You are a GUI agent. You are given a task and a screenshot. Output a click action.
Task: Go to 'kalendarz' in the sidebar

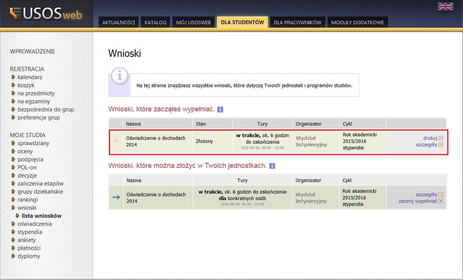click(x=30, y=77)
